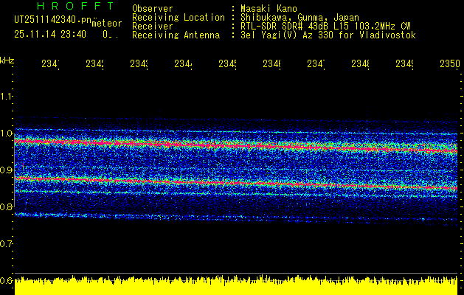Click the word meteor in the header
This screenshot has width=464, height=295.
coord(106,24)
